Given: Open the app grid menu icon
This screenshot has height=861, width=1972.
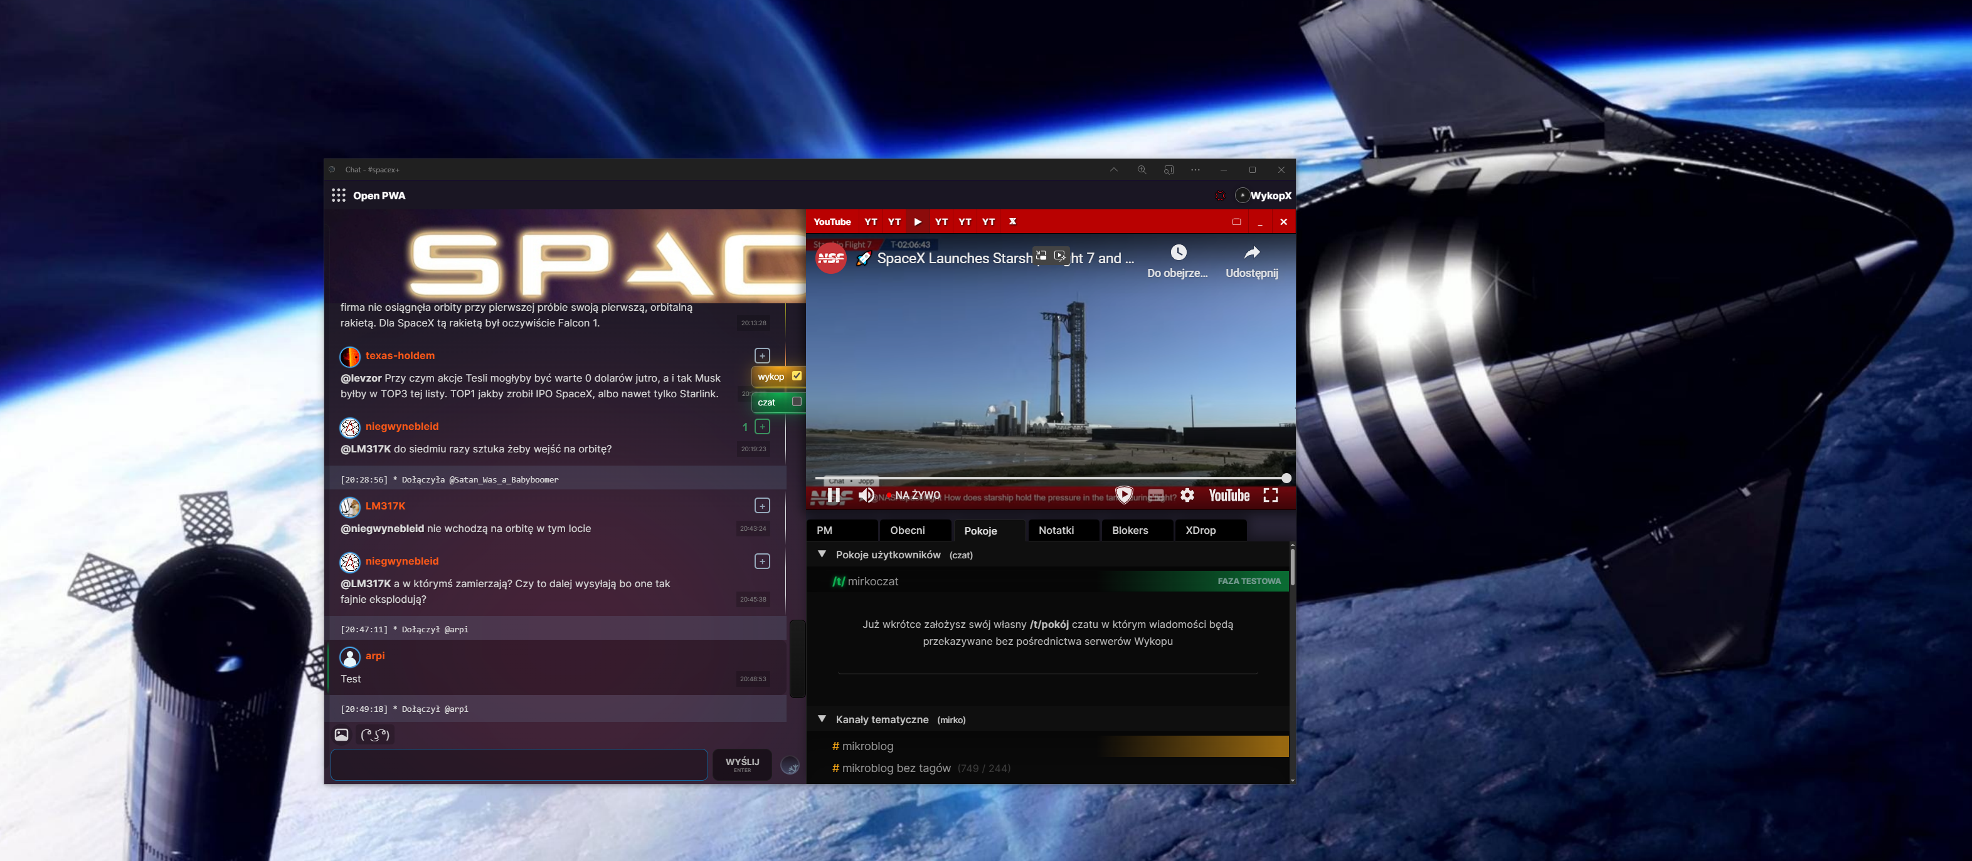Looking at the screenshot, I should point(338,196).
